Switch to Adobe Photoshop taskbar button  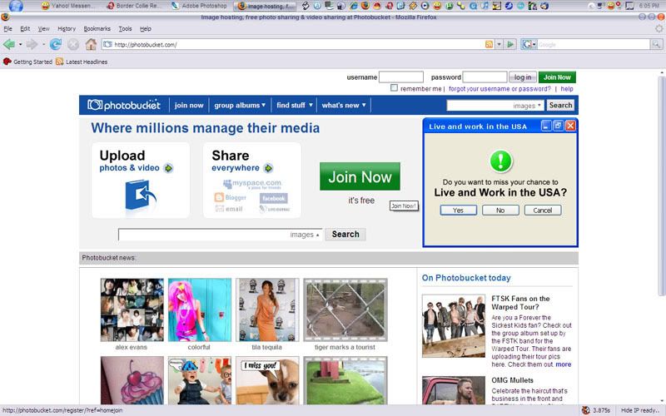[199, 6]
